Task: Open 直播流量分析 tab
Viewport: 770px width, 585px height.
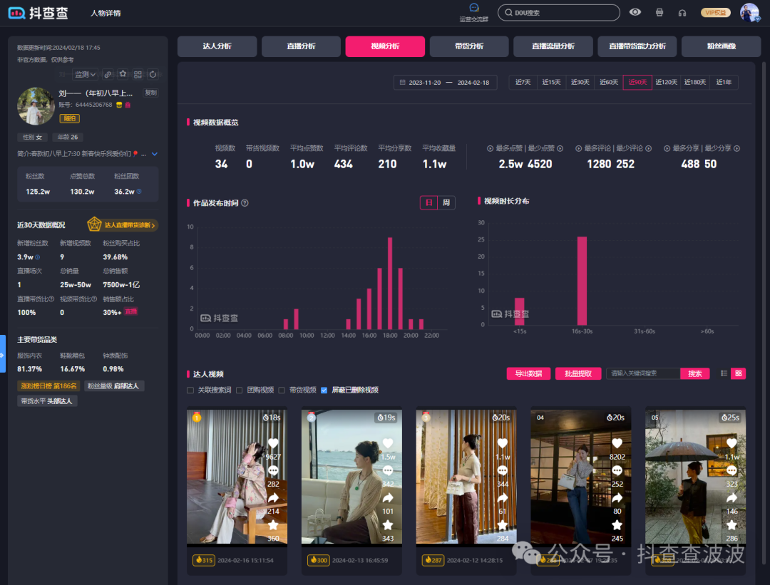Action: tap(553, 46)
